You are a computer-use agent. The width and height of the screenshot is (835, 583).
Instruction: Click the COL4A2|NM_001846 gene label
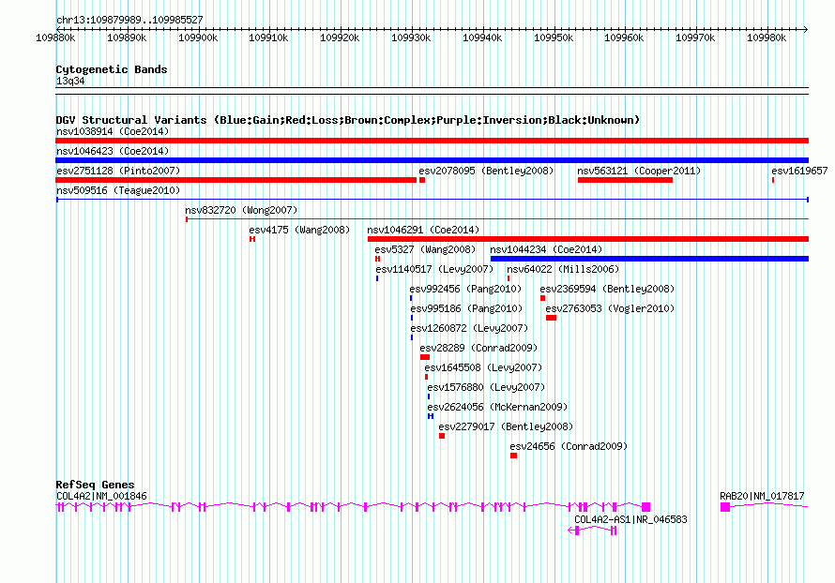[x=101, y=496]
